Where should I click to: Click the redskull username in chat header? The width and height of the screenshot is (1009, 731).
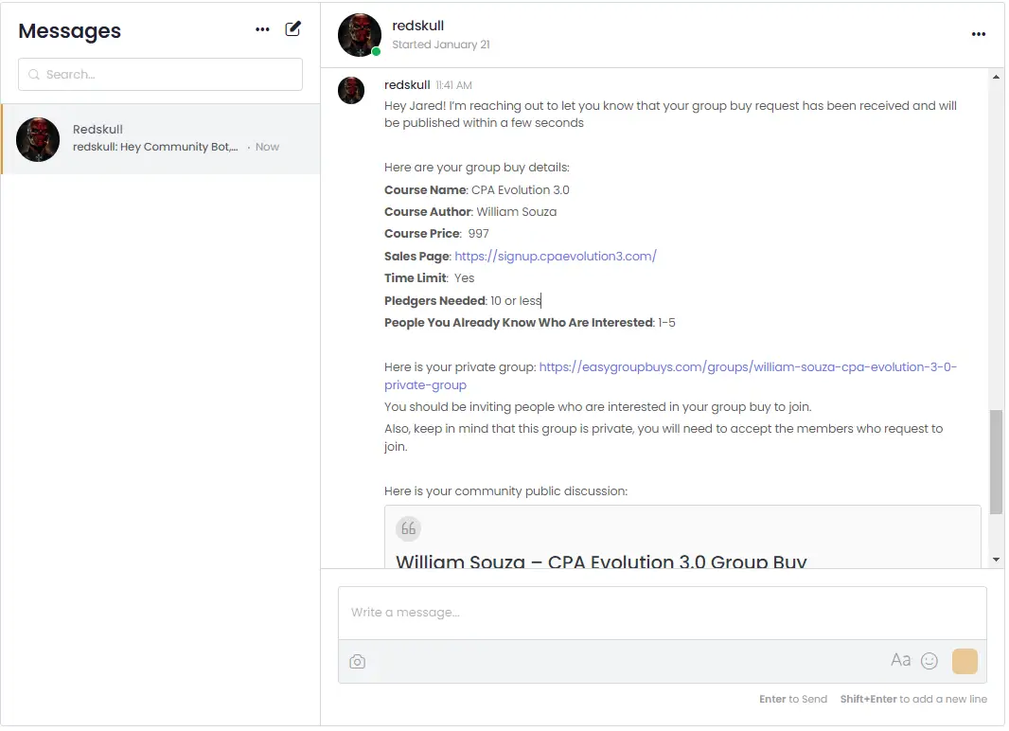pos(418,26)
